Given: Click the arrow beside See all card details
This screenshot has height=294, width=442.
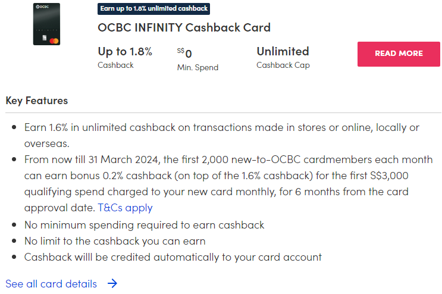Looking at the screenshot, I should [112, 284].
